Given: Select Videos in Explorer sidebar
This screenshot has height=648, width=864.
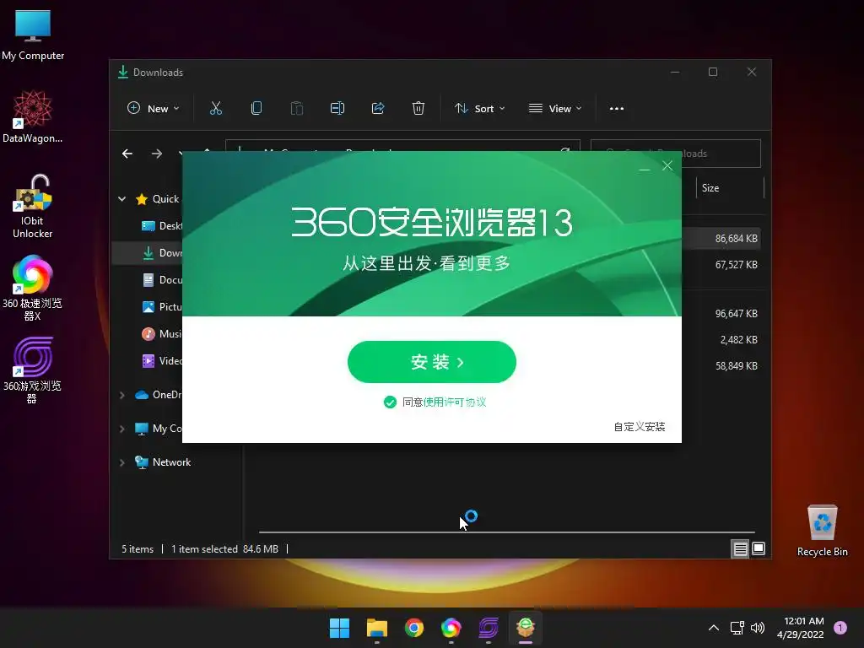Looking at the screenshot, I should (161, 361).
